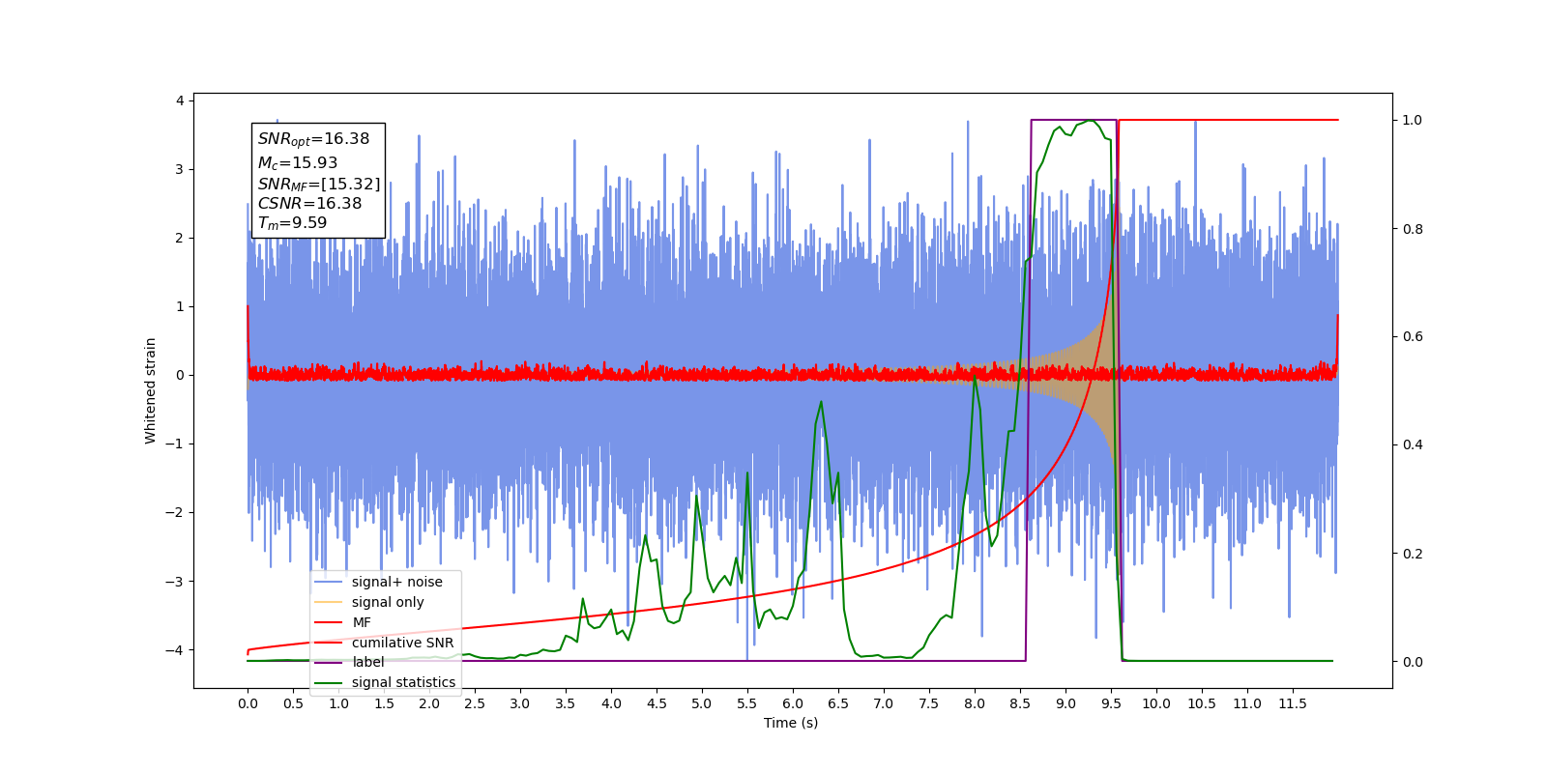
Task: Click the 'label' legend entry text
Action: coord(367,662)
